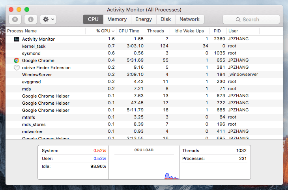Click the yellow minimize window button
The width and height of the screenshot is (288, 190).
coord(19,9)
